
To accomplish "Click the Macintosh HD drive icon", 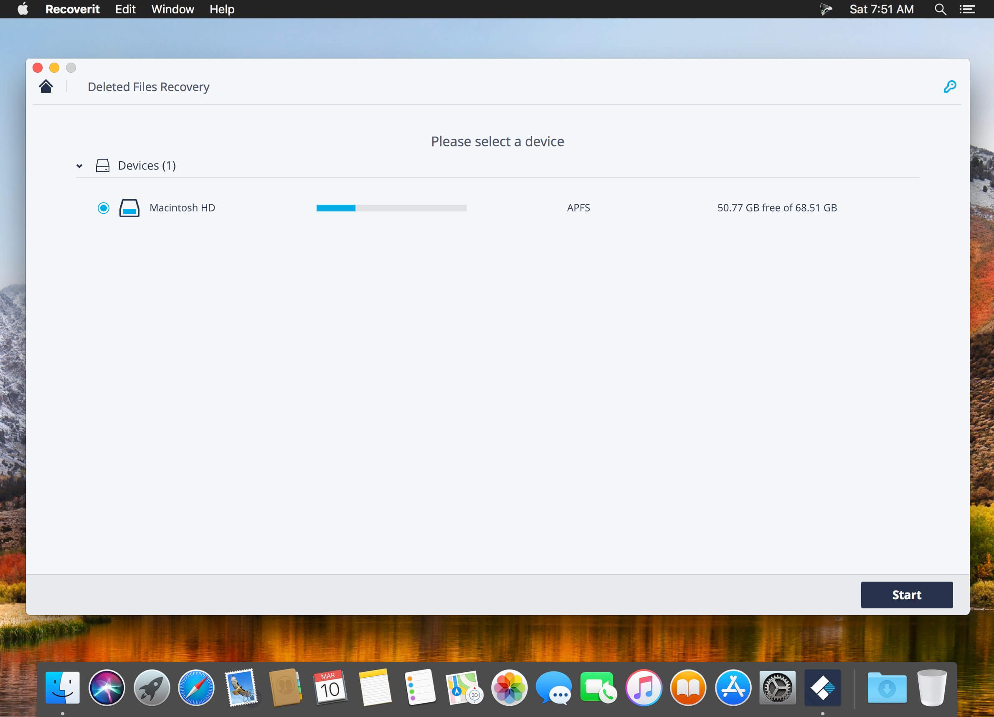I will pos(129,208).
